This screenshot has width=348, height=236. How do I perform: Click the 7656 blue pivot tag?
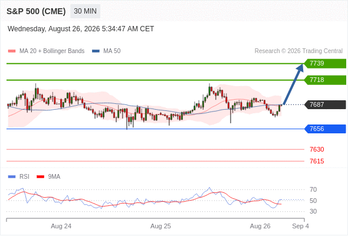pyautogui.click(x=325, y=129)
